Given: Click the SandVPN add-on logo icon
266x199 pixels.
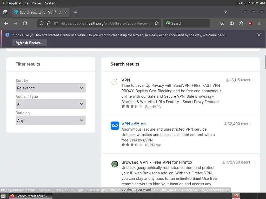Looking at the screenshot, I should tap(115, 82).
